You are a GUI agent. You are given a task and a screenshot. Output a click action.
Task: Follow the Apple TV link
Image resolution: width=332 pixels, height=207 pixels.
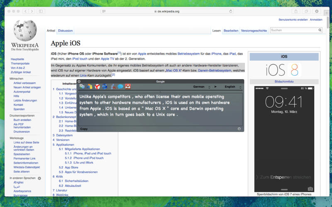107,59
